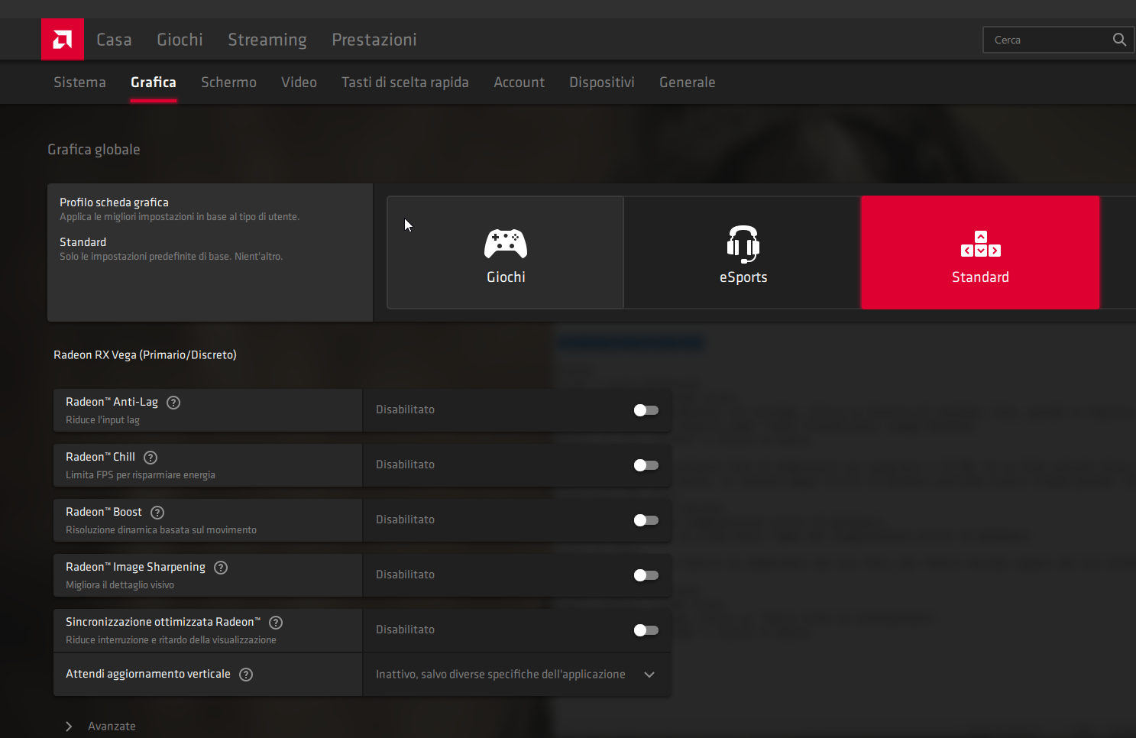Enable the Radeon Chill toggle
This screenshot has height=738, width=1136.
coord(646,465)
